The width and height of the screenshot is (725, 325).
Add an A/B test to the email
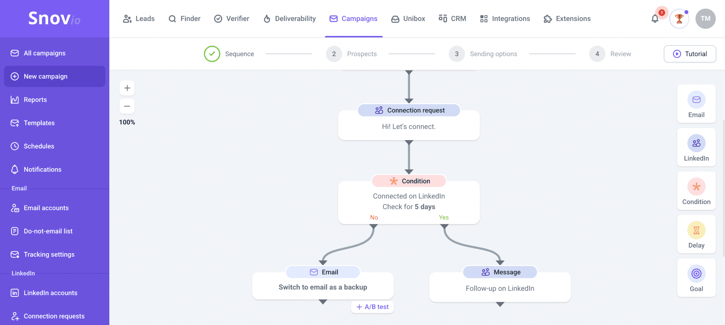pyautogui.click(x=372, y=307)
